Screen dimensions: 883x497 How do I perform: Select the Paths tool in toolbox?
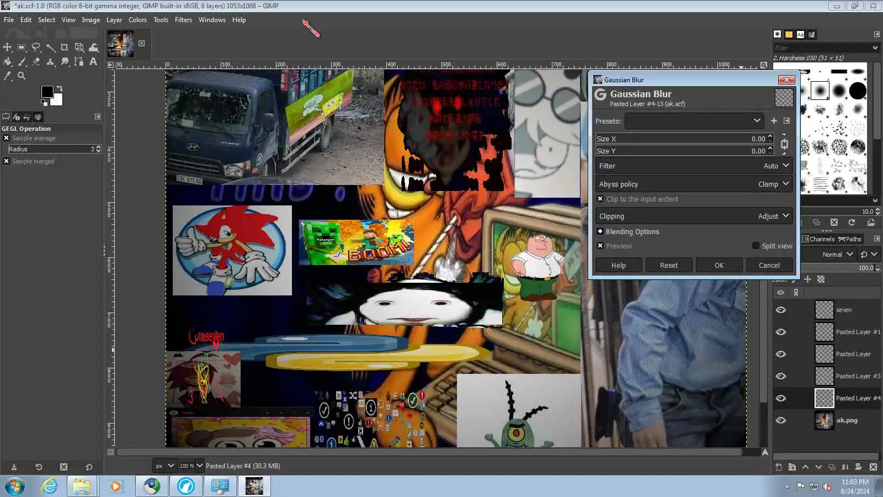(79, 62)
